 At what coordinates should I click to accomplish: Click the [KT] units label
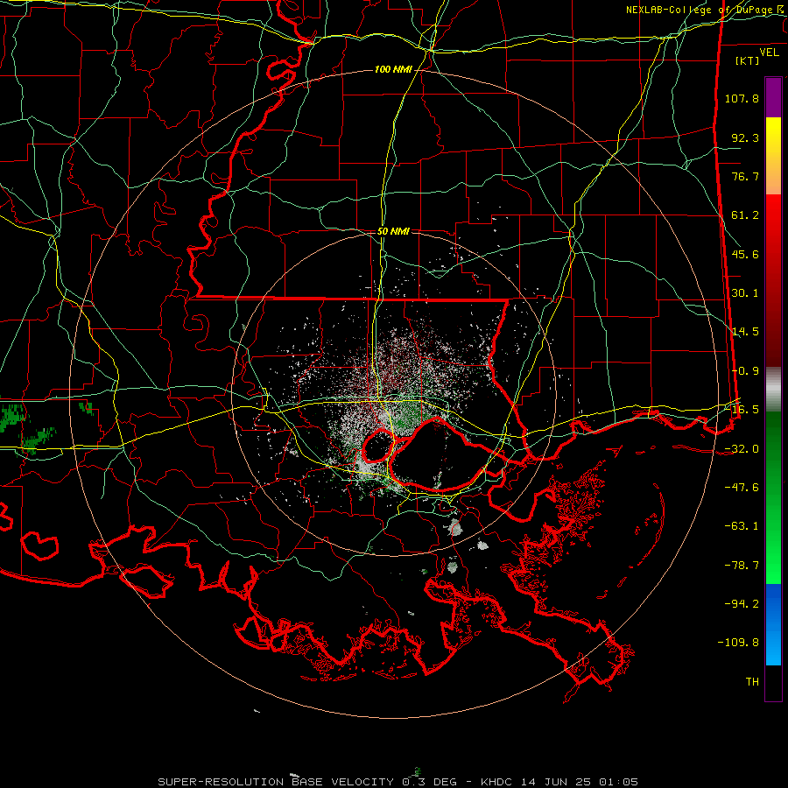tap(748, 60)
